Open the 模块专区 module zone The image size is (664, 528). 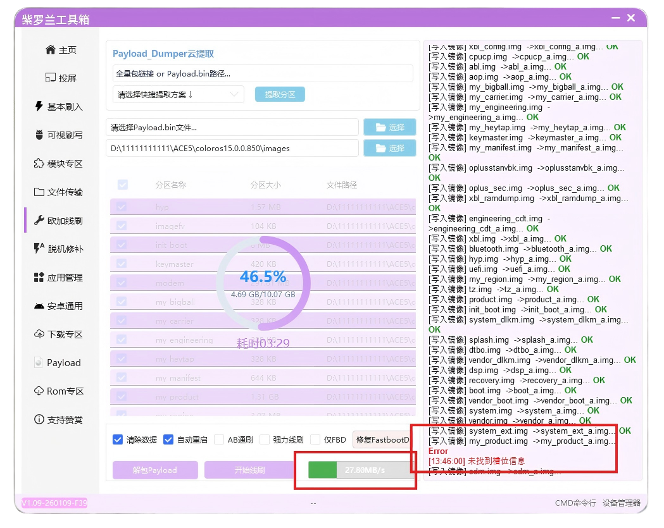click(x=59, y=164)
